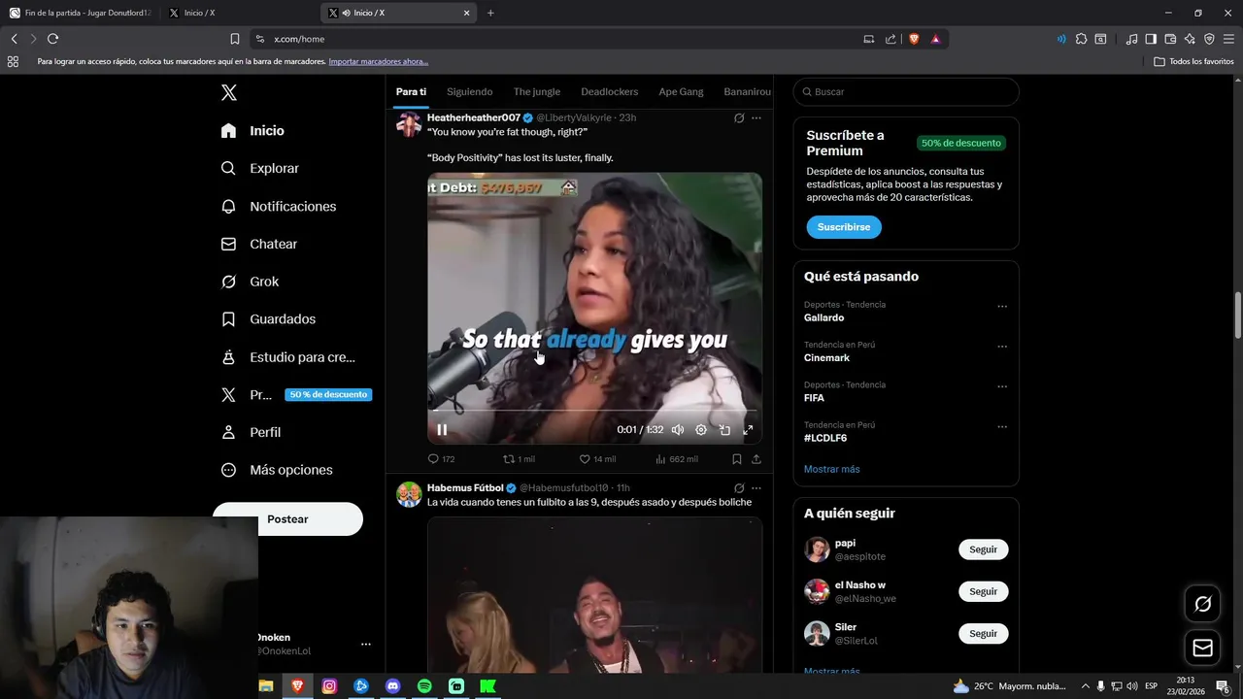The image size is (1243, 699).
Task: Open floating Grok button
Action: click(1202, 604)
